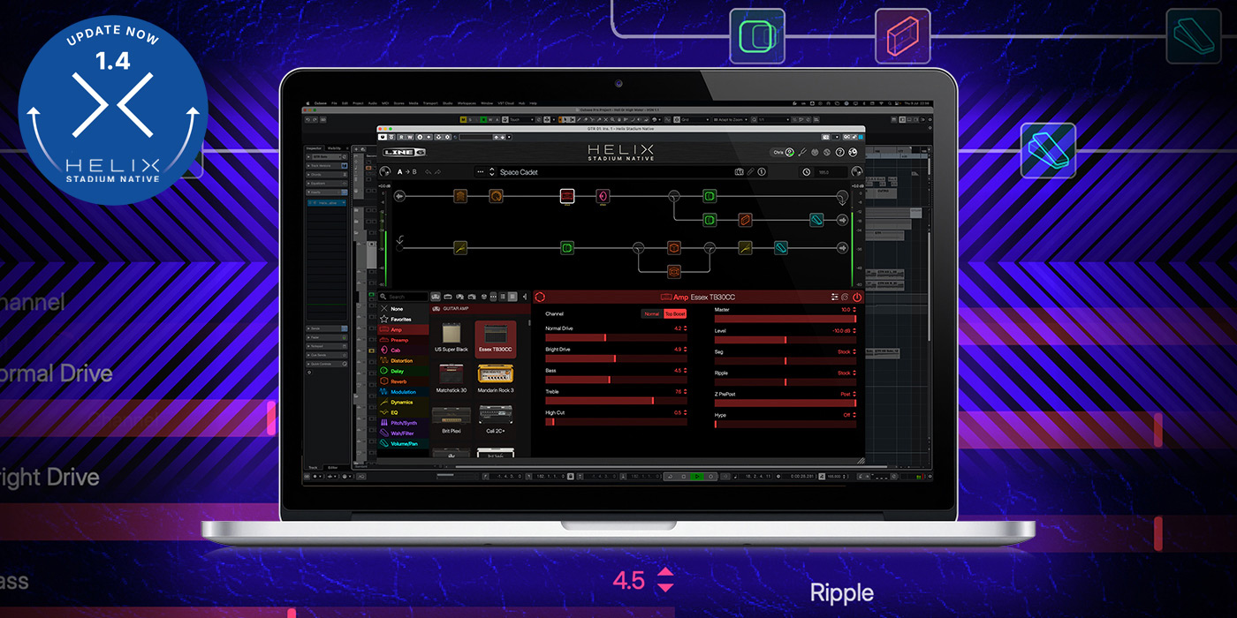This screenshot has height=618, width=1237.
Task: Click the pink cab block beside the amp
Action: (603, 196)
